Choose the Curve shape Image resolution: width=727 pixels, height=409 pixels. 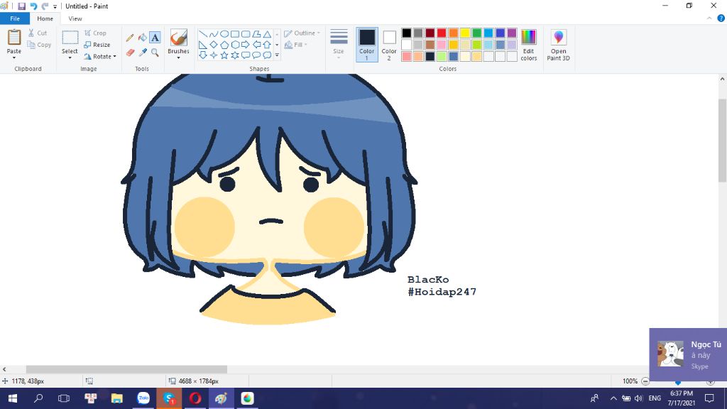point(213,34)
